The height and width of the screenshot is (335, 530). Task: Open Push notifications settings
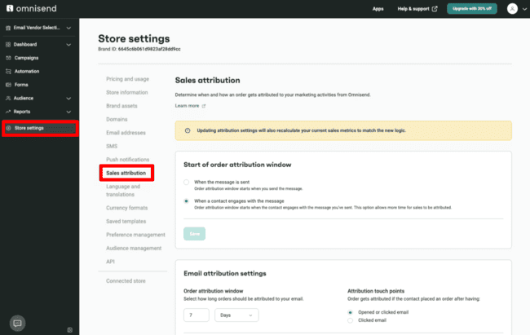[x=127, y=160]
